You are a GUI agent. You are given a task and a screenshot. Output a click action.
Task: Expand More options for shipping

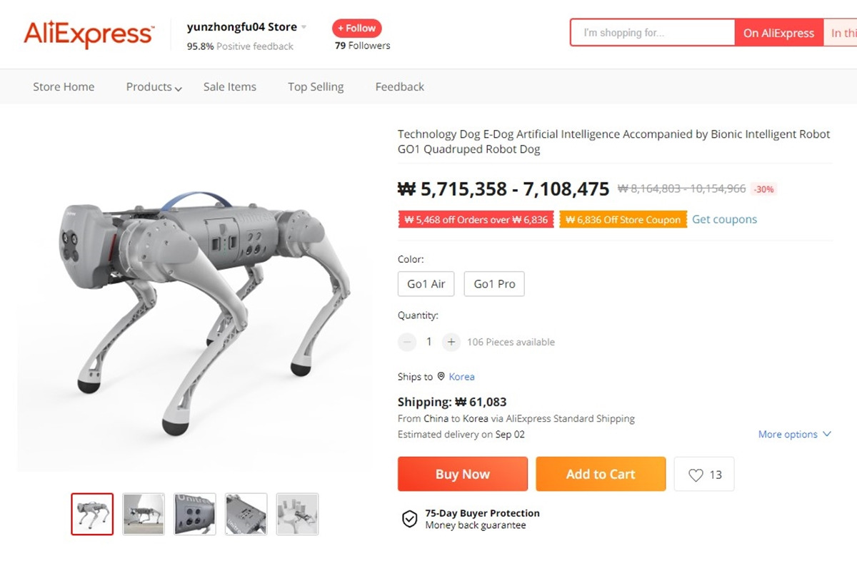795,434
